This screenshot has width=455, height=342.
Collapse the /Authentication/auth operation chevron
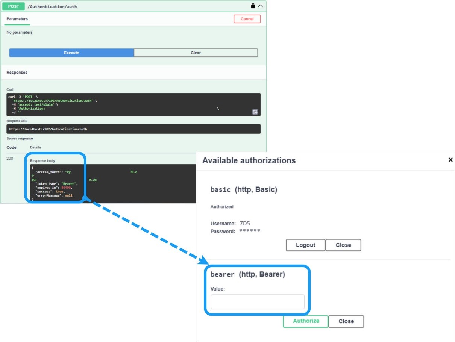pos(260,6)
